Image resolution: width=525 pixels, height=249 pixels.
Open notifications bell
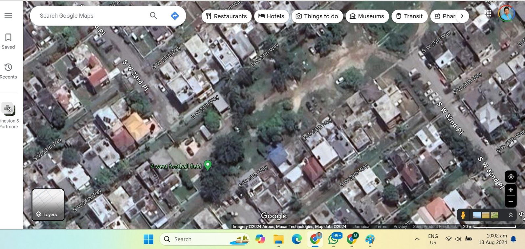tap(514, 239)
